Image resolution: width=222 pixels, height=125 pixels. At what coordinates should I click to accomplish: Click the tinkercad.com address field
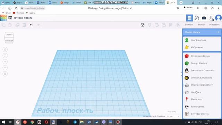35,8
